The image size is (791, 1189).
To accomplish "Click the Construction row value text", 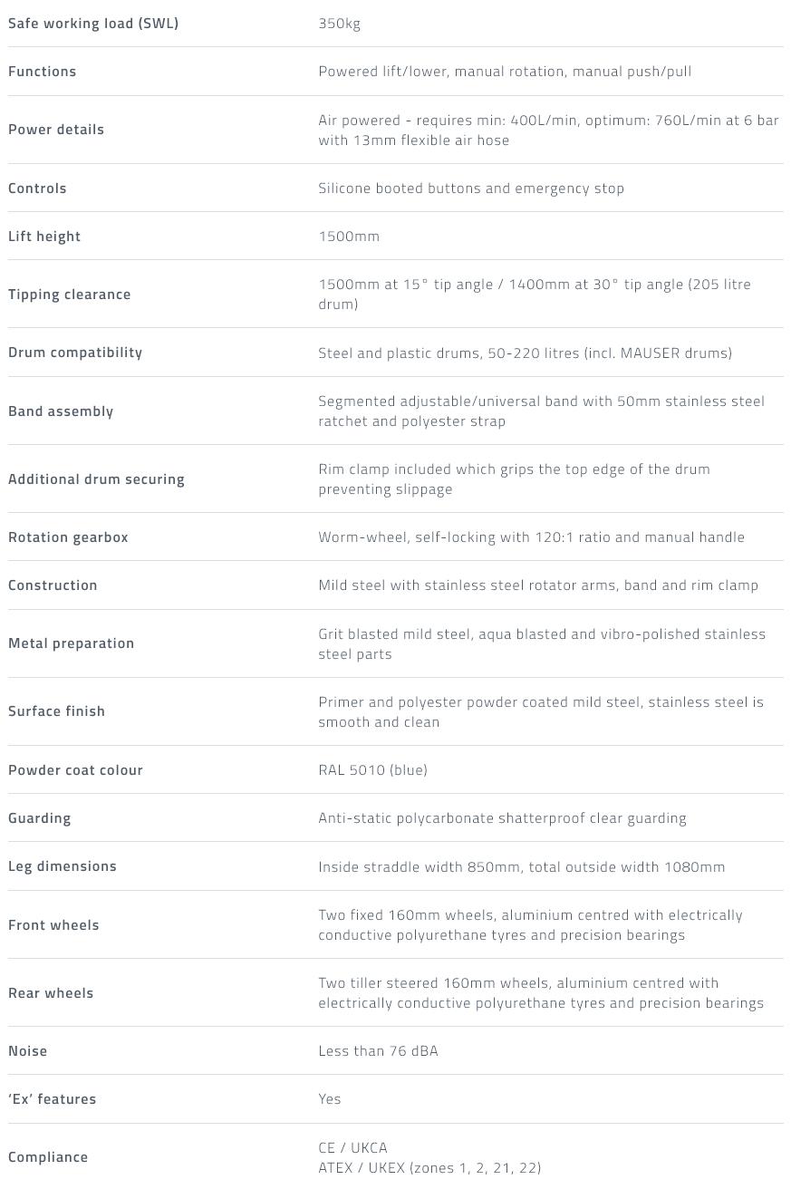I will (538, 585).
